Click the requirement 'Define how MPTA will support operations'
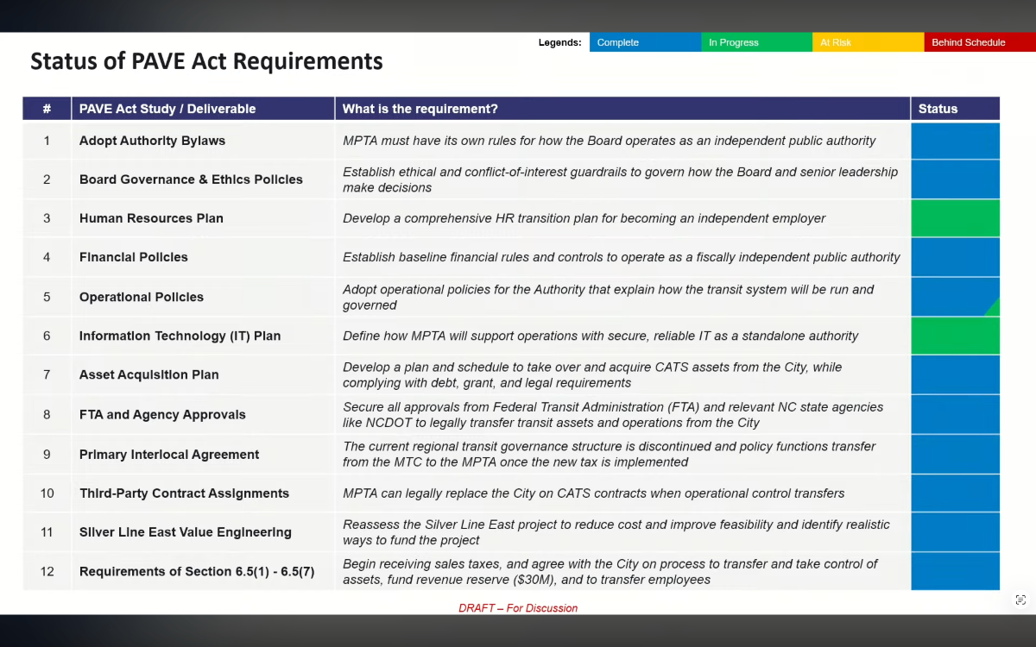1036x647 pixels. [600, 336]
